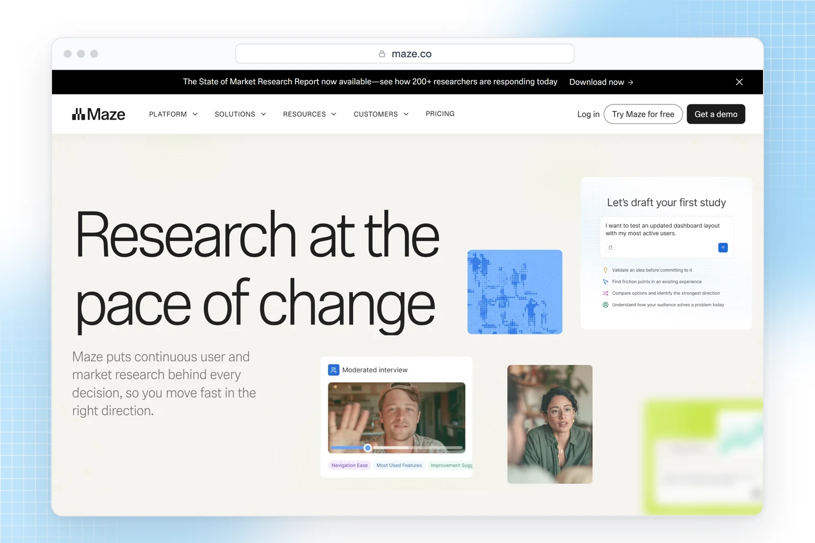This screenshot has width=815, height=543.
Task: Click the lightbulb icon beside Validate an idea
Action: pos(605,270)
